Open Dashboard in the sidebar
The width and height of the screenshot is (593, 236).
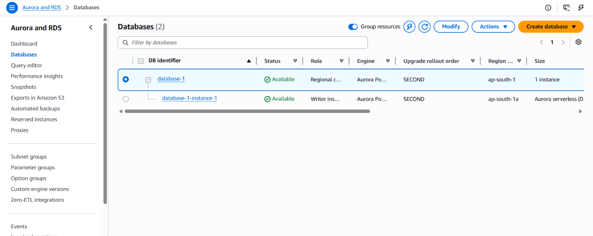point(24,44)
